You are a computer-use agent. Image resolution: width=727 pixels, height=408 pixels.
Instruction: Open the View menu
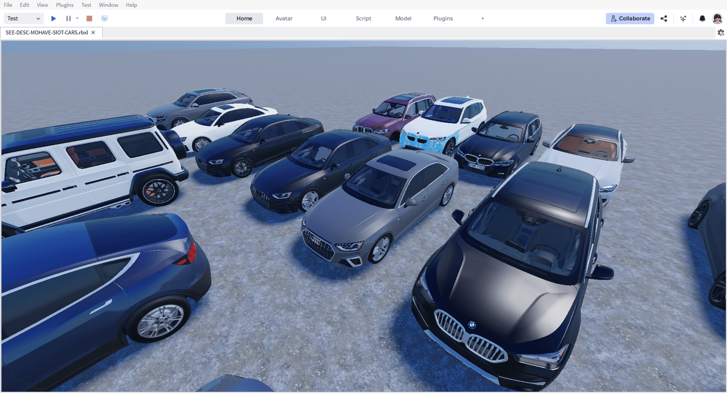43,5
